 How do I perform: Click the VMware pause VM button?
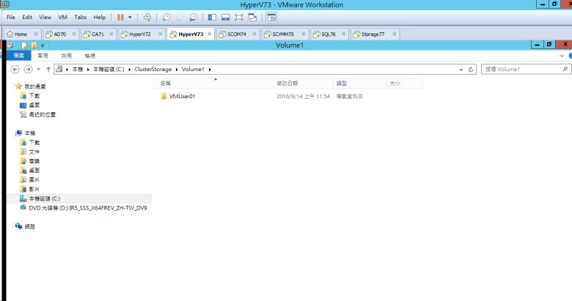120,17
